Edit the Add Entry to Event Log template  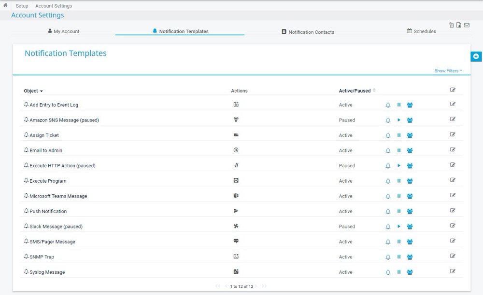point(453,104)
